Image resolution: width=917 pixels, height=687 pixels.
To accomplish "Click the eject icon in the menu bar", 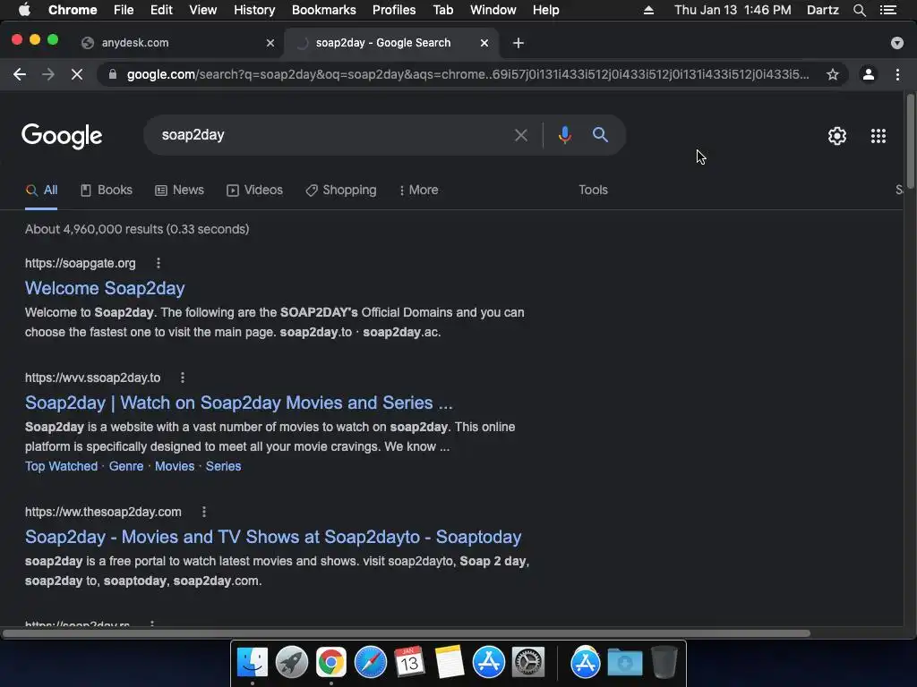I will click(648, 10).
